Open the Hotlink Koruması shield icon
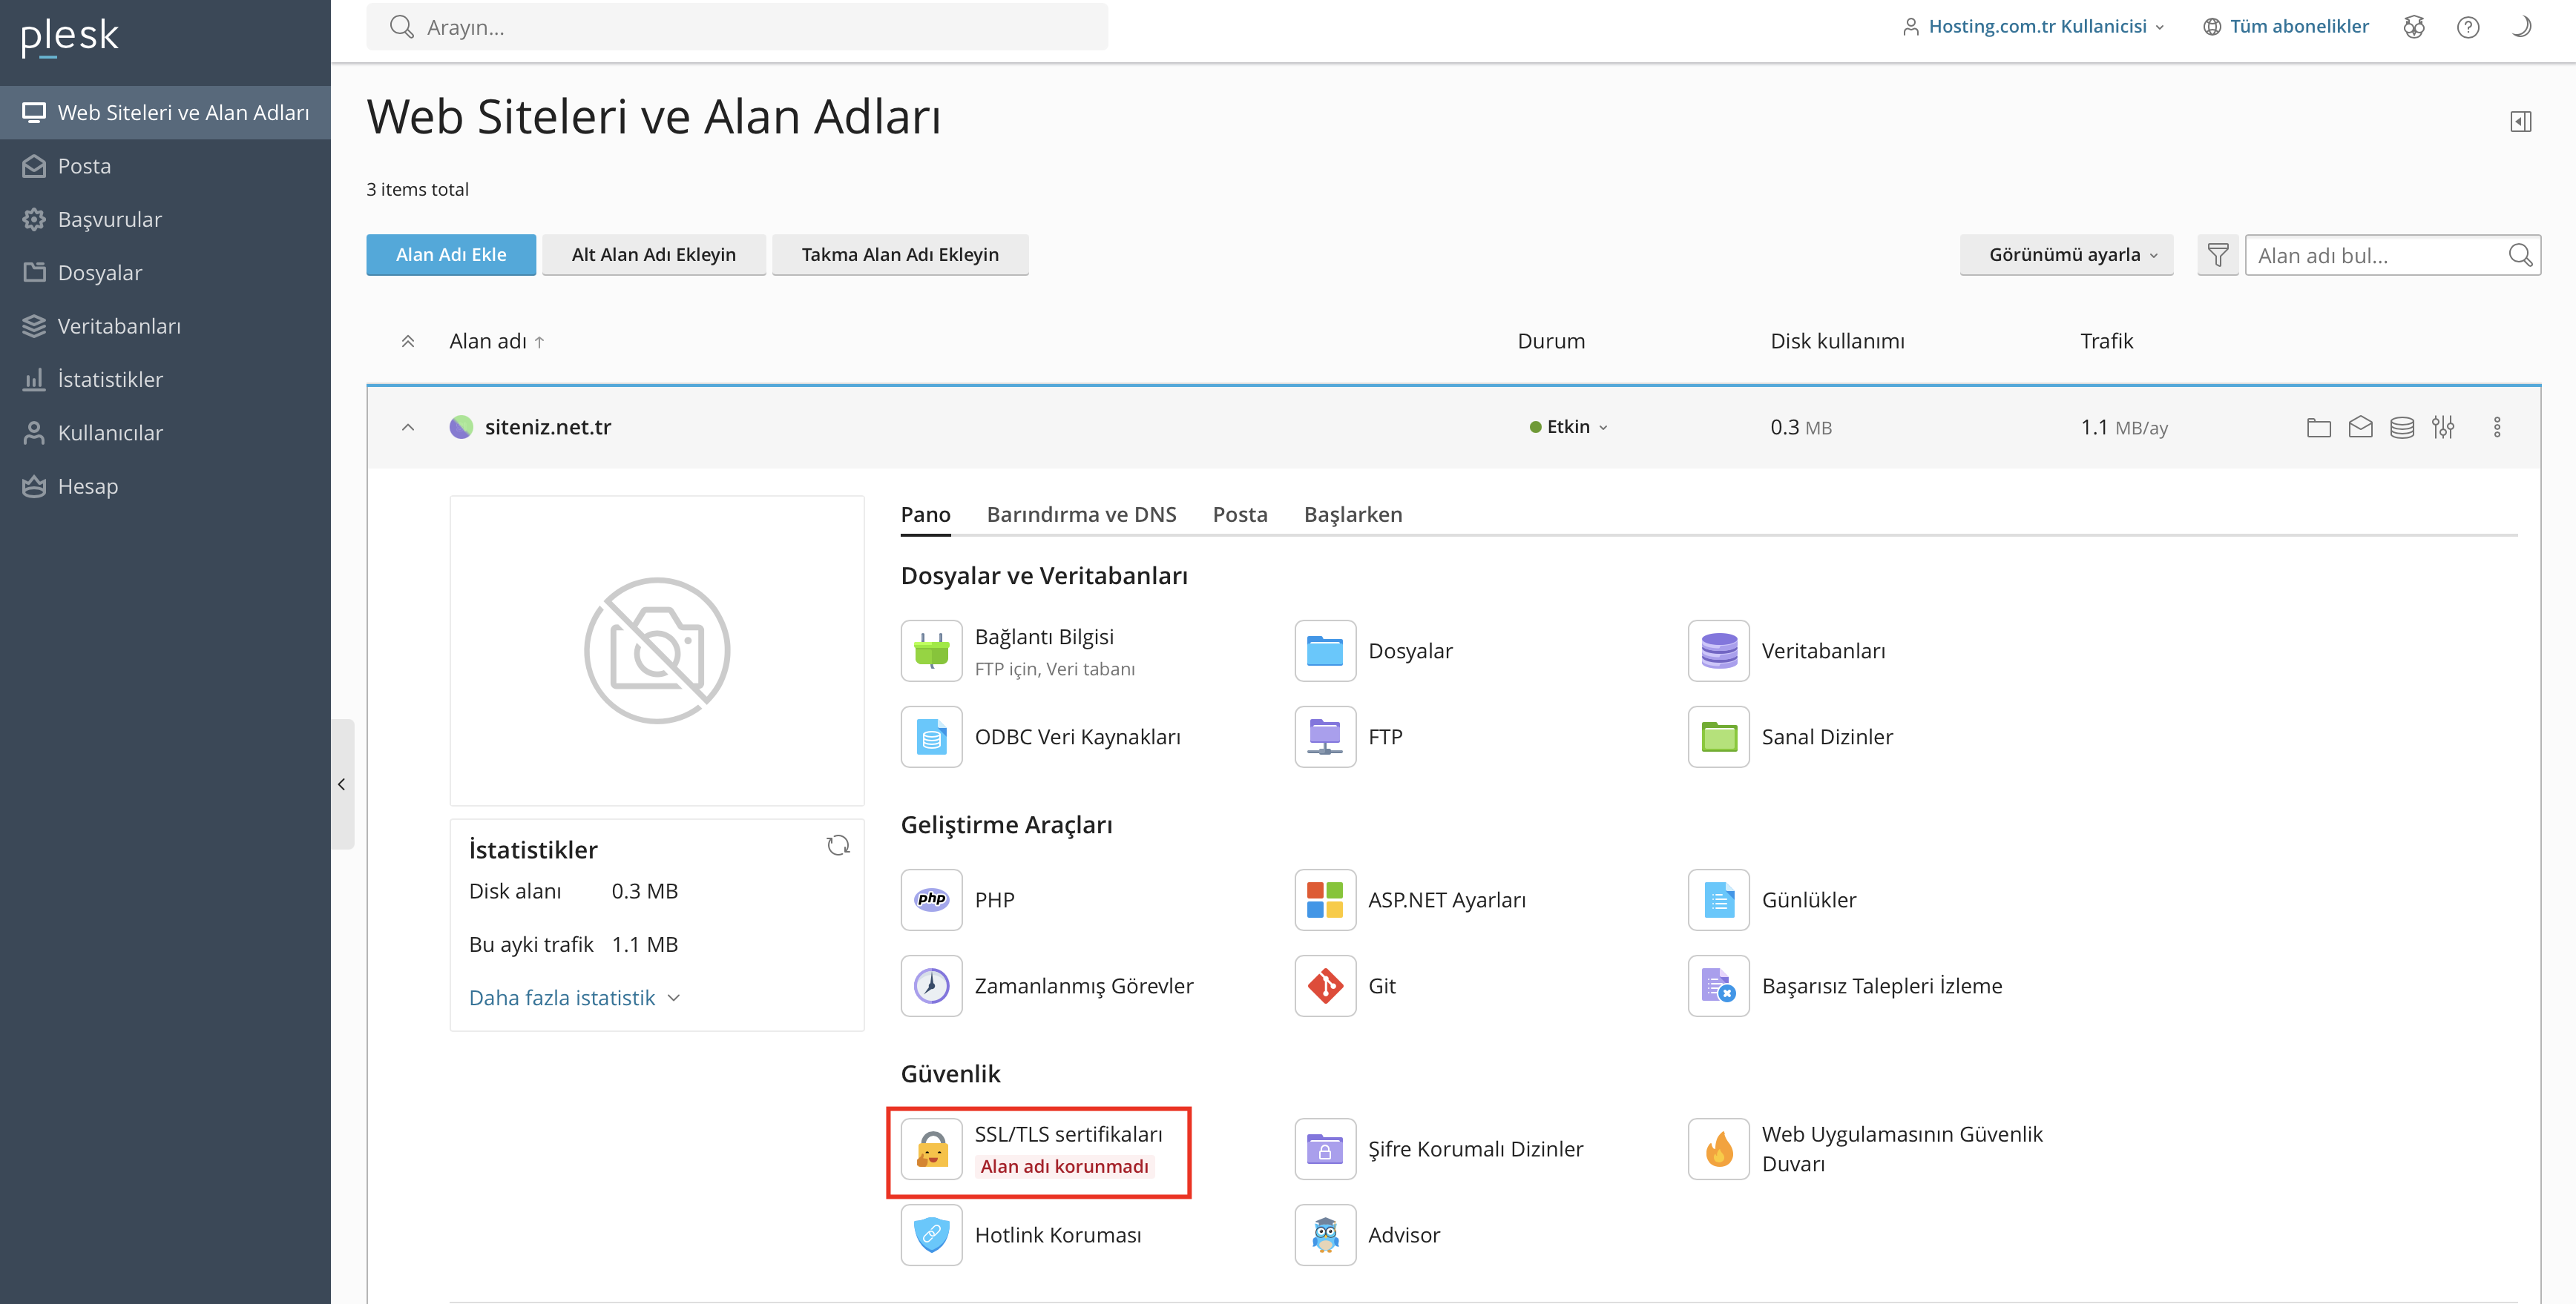The height and width of the screenshot is (1304, 2576). 931,1235
